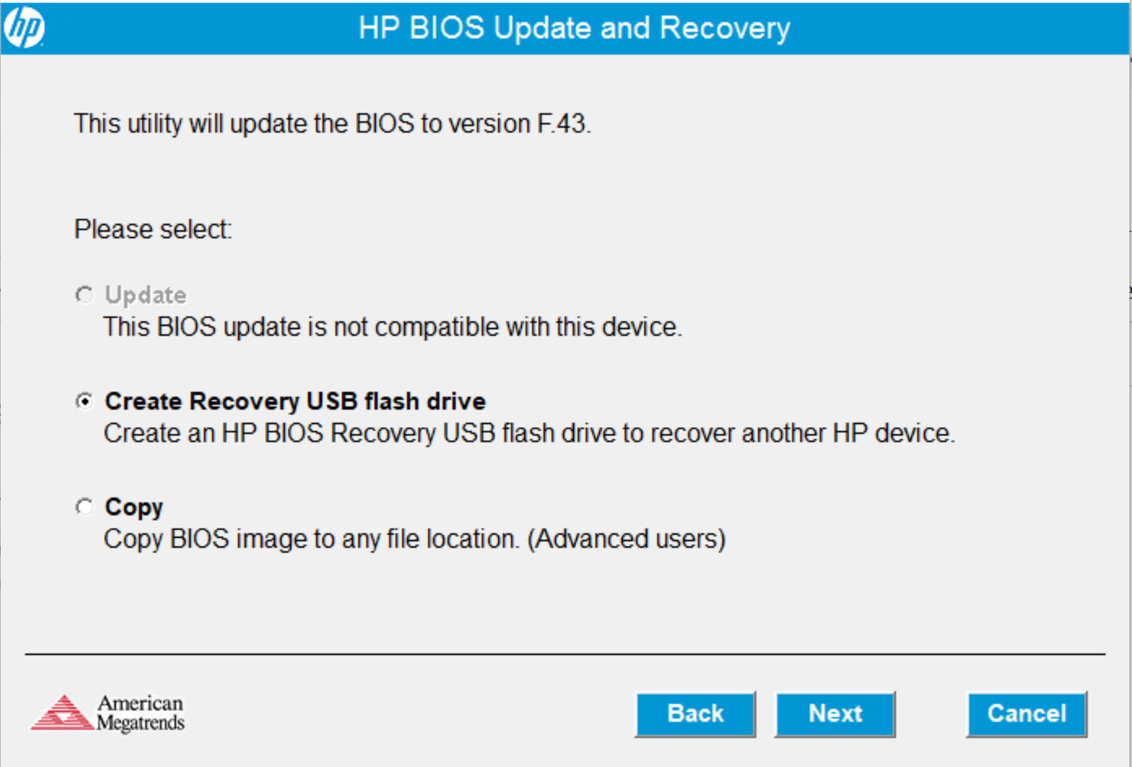Screen dimensions: 1132x767
Task: Select the Create Recovery USB flash drive radio button
Action: click(84, 401)
